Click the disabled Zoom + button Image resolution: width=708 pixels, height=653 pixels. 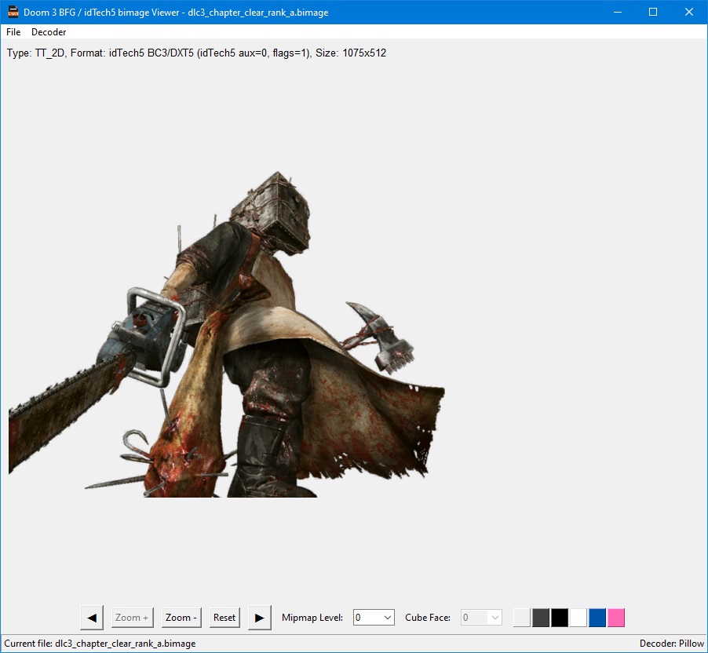click(x=132, y=618)
